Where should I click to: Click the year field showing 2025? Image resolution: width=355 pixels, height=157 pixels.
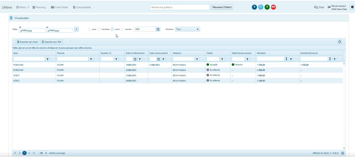pos(145,29)
